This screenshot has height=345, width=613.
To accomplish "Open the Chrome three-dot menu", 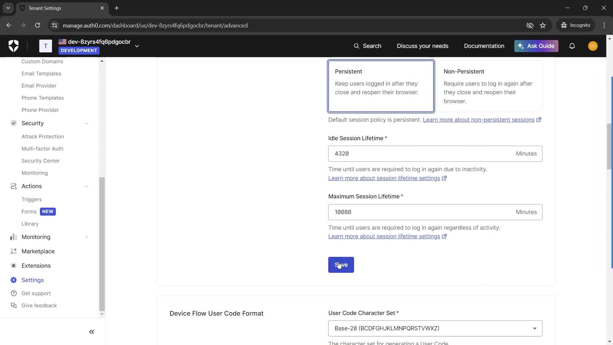I will 604,25.
